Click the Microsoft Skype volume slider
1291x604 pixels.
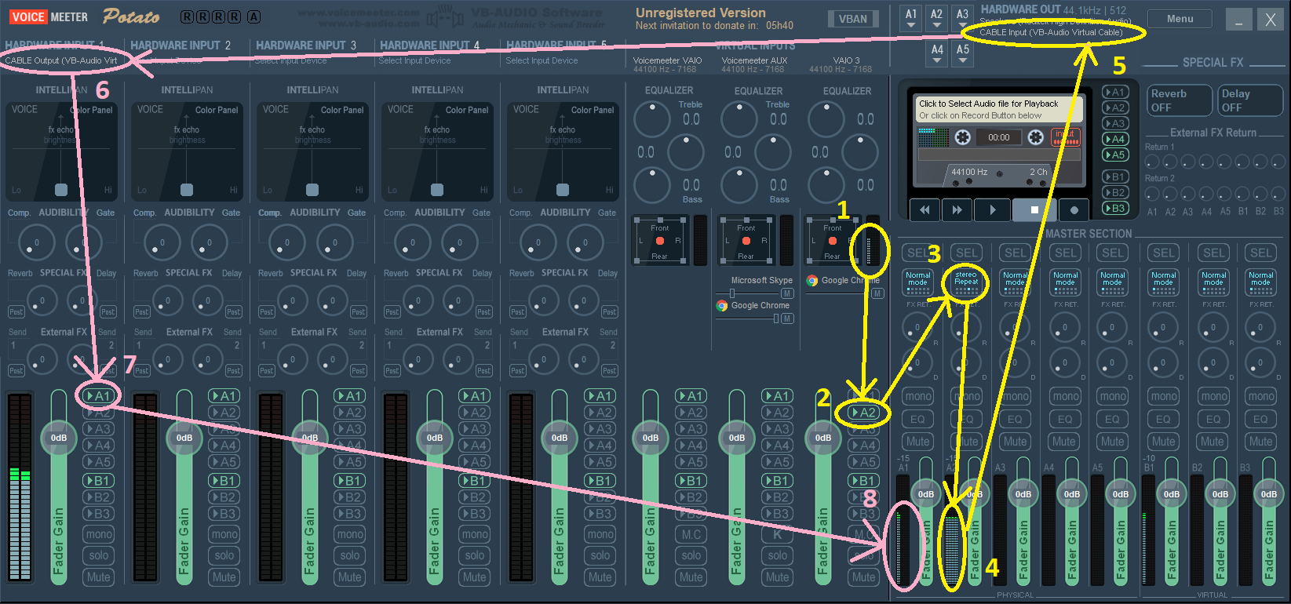(732, 293)
